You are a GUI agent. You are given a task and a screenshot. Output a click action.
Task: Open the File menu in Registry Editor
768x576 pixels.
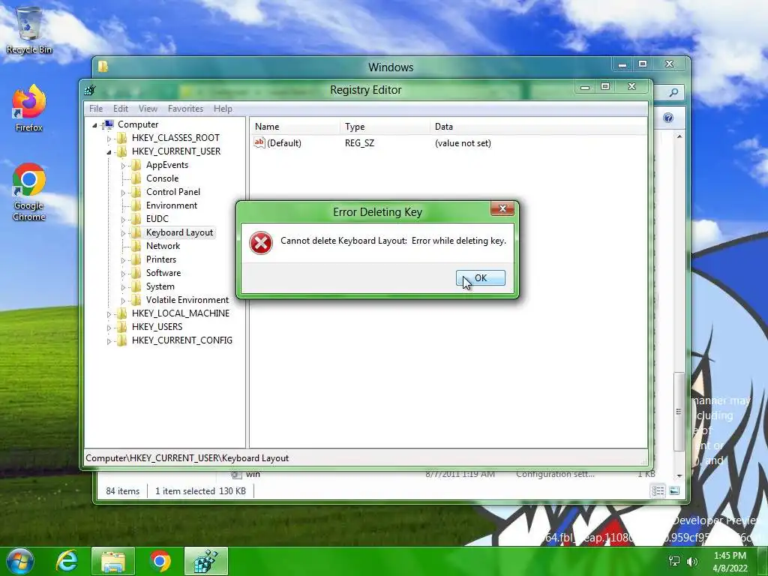[x=96, y=108]
